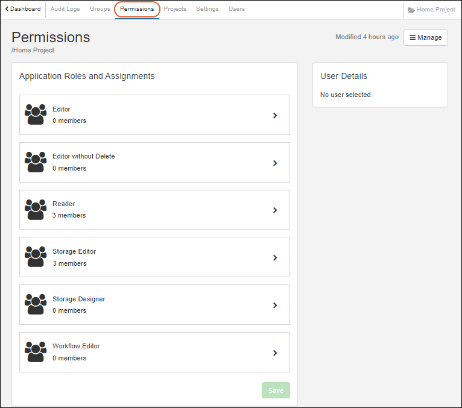Expand the Storage Editor role chevron

coord(275,258)
